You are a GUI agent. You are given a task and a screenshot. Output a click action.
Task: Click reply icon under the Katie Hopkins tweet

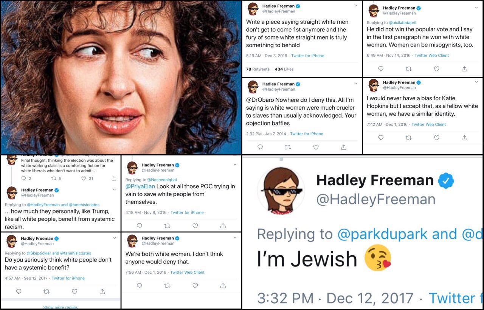[381, 138]
